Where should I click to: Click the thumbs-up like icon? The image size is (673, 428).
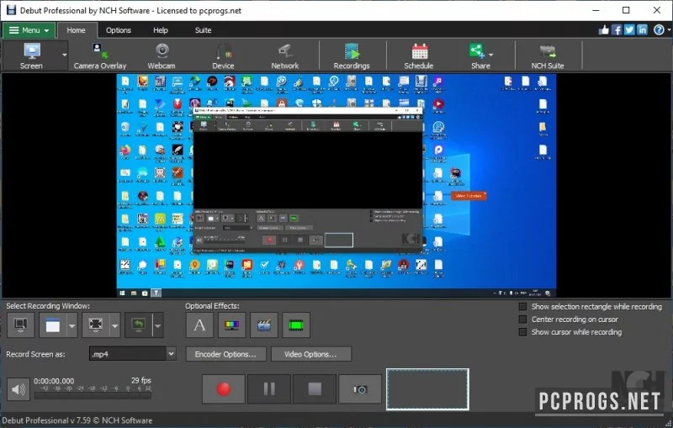(x=604, y=29)
